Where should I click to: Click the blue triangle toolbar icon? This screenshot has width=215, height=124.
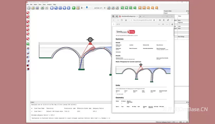pos(69,8)
